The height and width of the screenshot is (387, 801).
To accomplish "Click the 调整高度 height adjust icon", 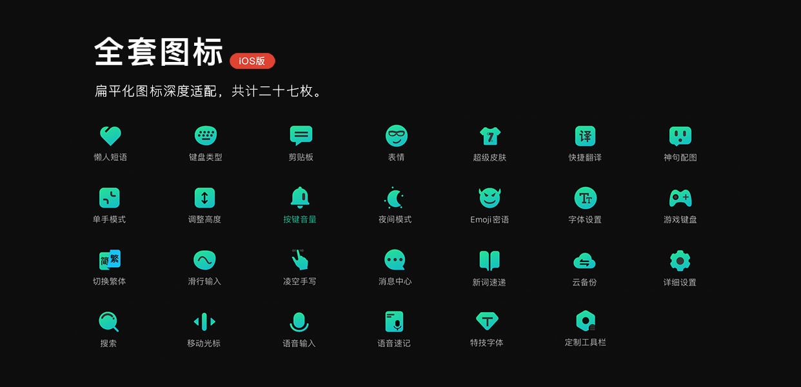I will (204, 198).
